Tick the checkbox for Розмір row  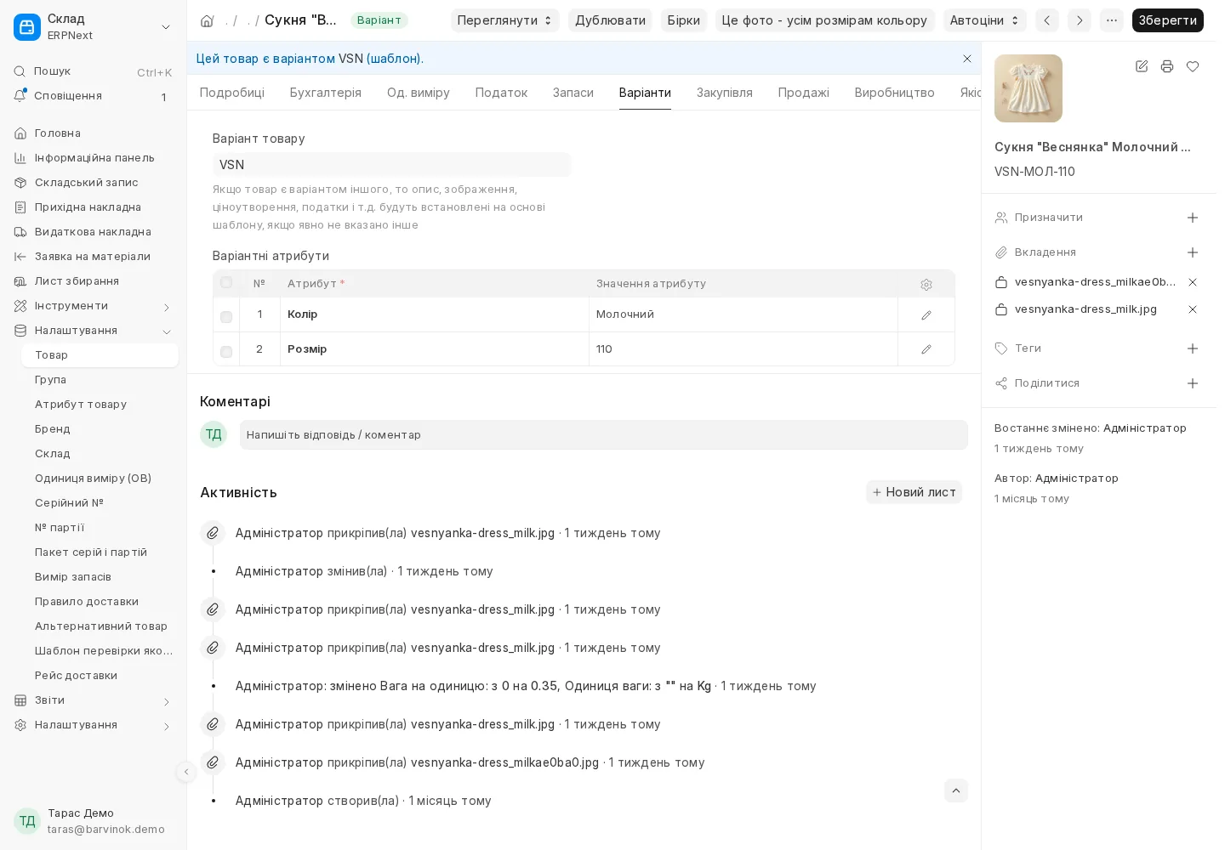click(226, 352)
